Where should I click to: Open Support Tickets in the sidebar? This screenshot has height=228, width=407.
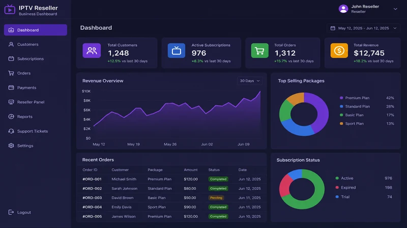pyautogui.click(x=35, y=131)
